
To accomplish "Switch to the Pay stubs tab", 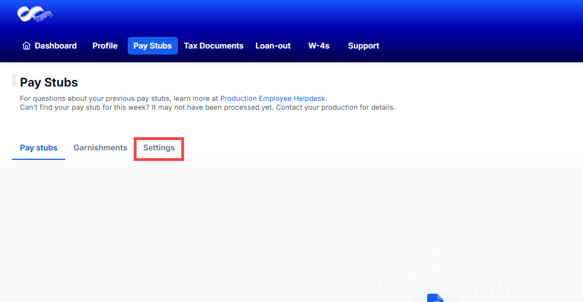I will click(x=39, y=148).
